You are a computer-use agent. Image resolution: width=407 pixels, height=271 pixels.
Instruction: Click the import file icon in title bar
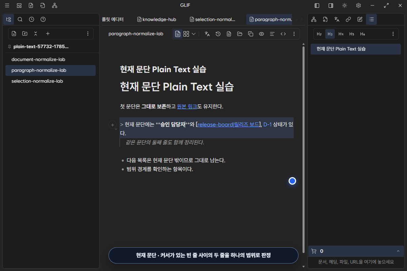point(42,5)
